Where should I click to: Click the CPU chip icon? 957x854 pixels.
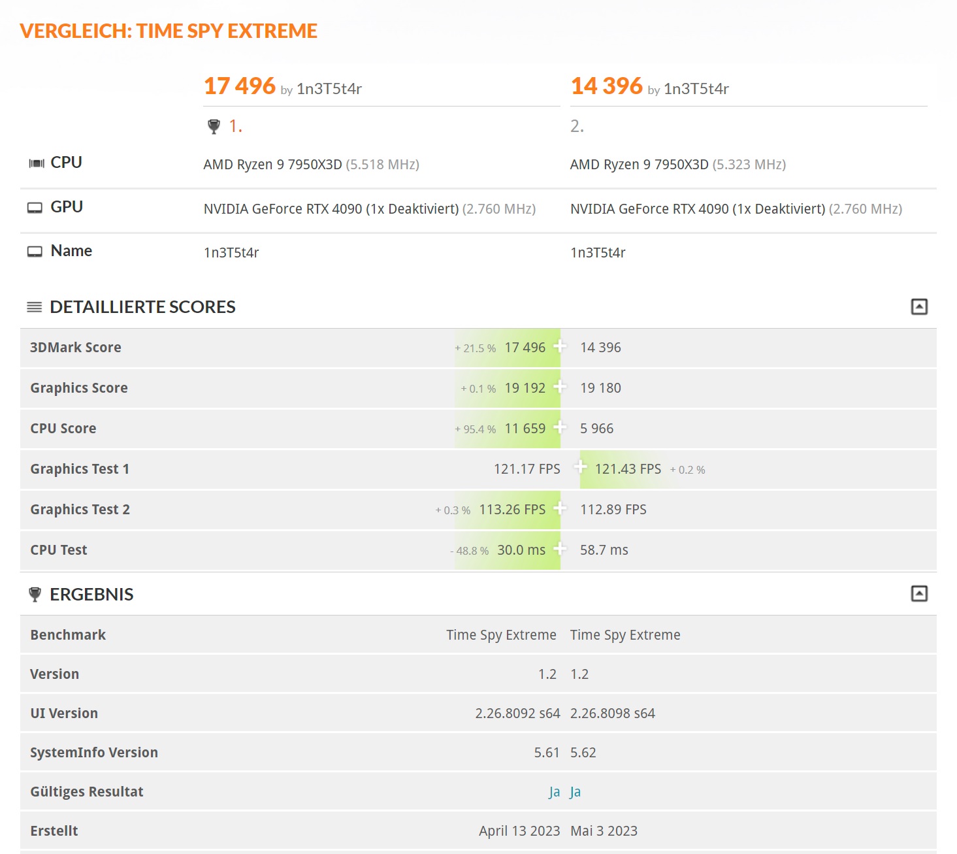coord(36,163)
